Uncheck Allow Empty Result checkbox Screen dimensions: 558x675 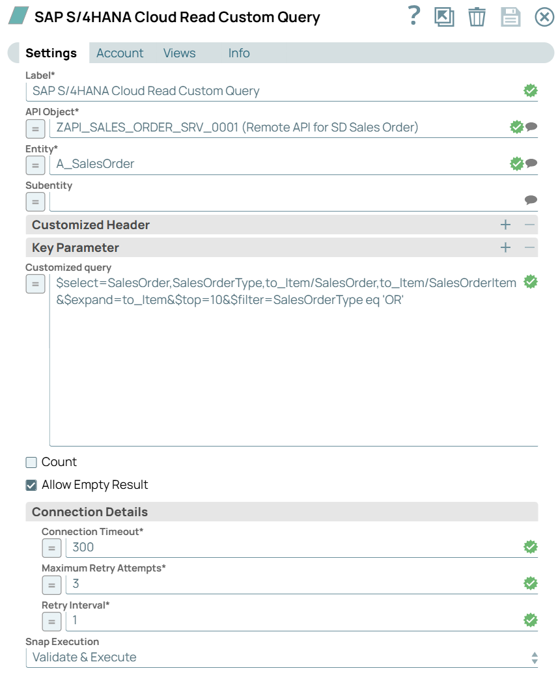(31, 485)
